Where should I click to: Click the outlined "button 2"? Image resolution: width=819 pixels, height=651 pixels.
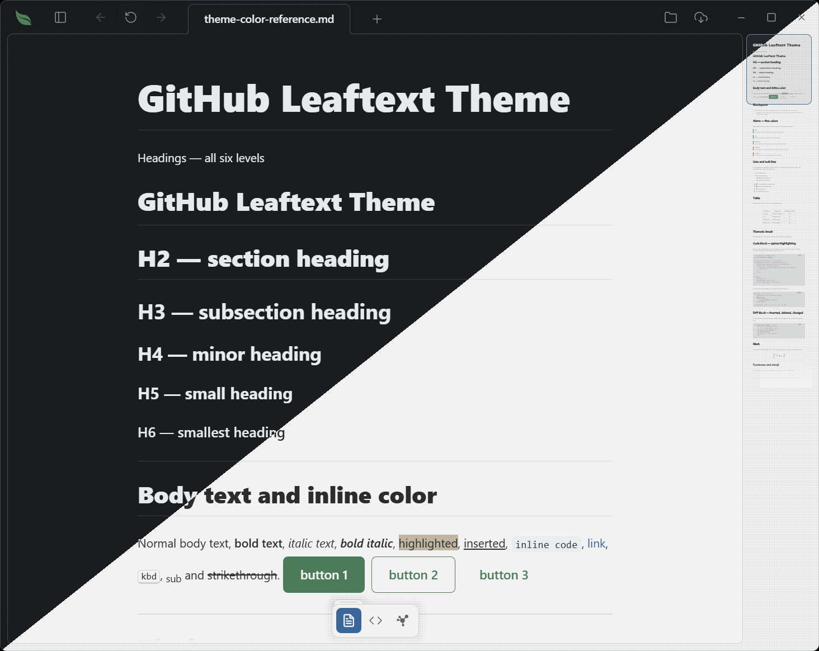pos(413,574)
